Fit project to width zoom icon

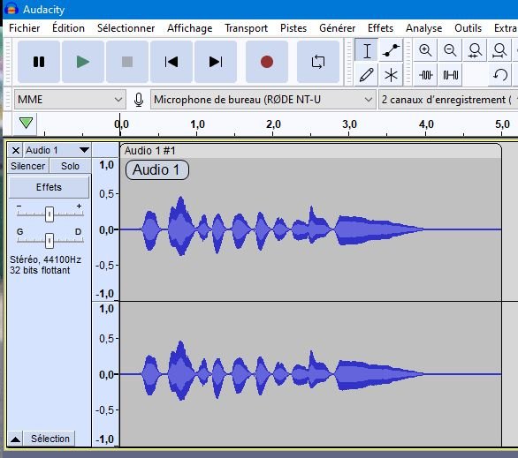coord(499,51)
